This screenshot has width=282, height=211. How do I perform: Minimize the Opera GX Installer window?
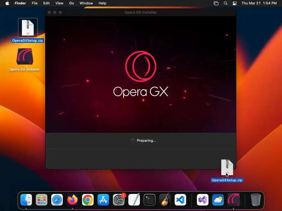[x=55, y=12]
